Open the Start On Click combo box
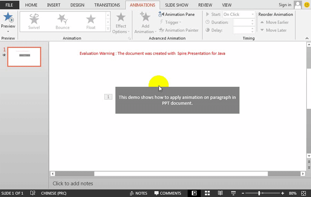The height and width of the screenshot is (197, 311). click(x=239, y=14)
